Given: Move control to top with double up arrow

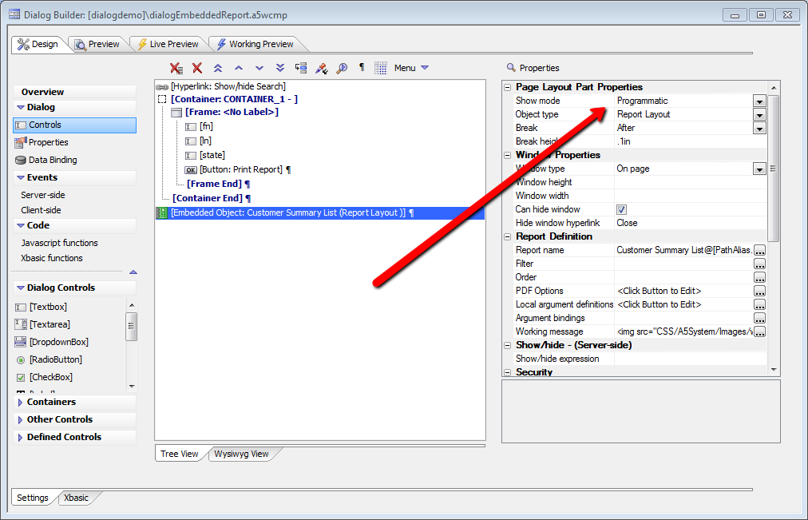Looking at the screenshot, I should tap(218, 68).
